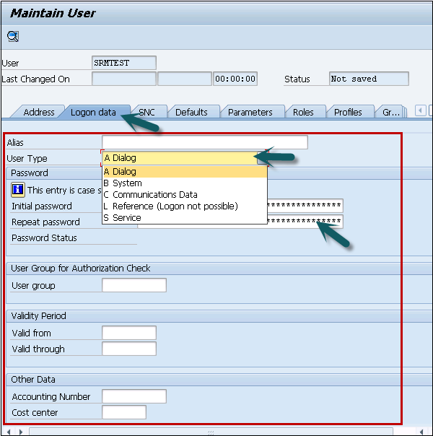
Task: Click the Maintain User title text
Action: (53, 13)
